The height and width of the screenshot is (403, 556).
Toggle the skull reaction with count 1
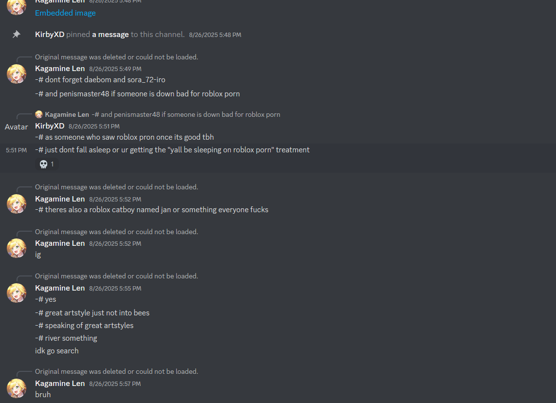[x=47, y=164]
